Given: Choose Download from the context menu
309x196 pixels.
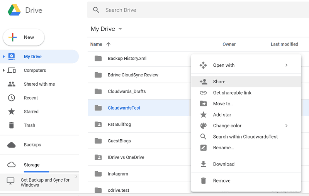Looking at the screenshot, I should tap(246, 164).
